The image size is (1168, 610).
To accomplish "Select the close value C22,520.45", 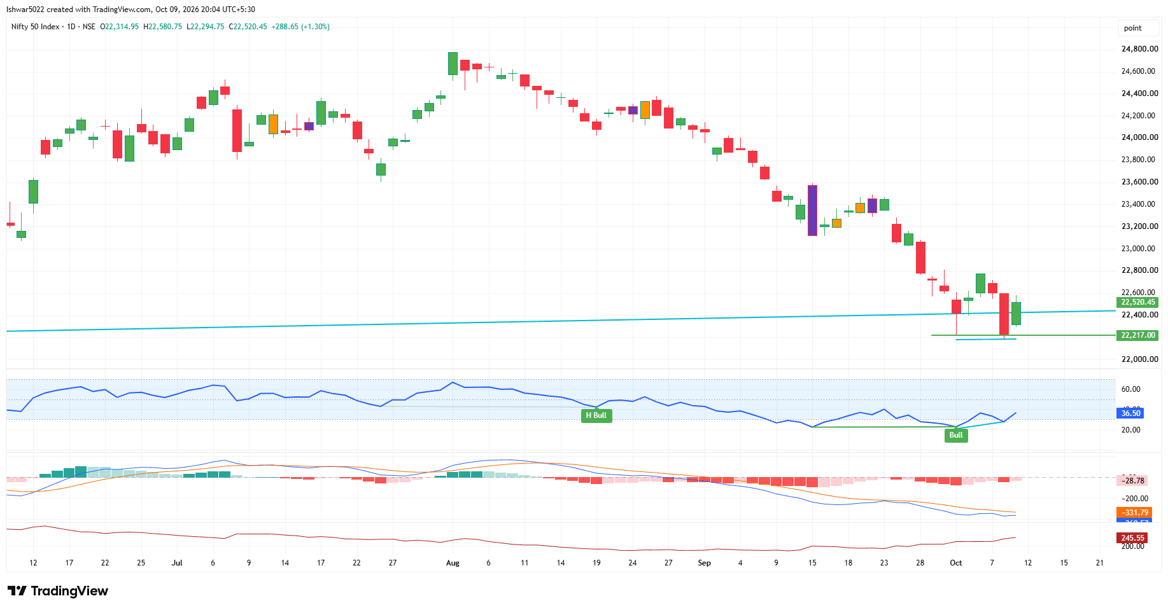I will point(248,27).
